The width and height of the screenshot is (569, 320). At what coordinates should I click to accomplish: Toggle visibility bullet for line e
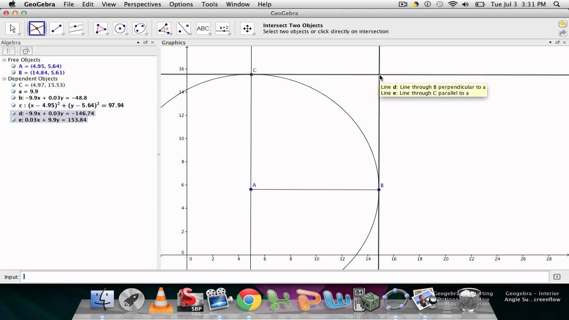point(14,120)
